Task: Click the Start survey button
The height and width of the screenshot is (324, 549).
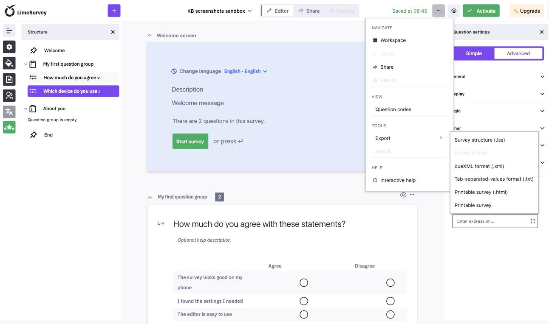Action: tap(190, 141)
